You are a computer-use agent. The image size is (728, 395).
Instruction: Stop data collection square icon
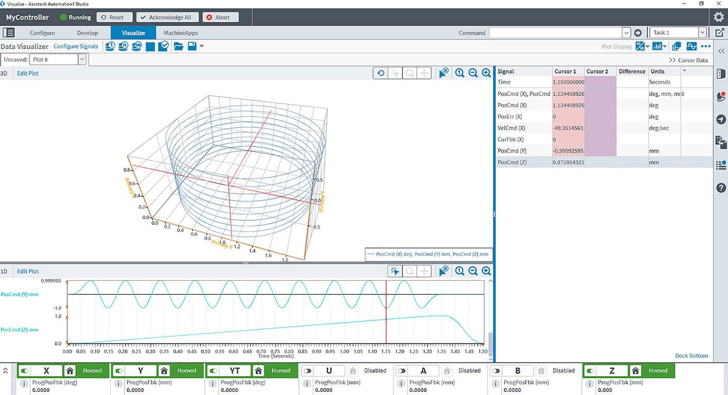tap(150, 47)
